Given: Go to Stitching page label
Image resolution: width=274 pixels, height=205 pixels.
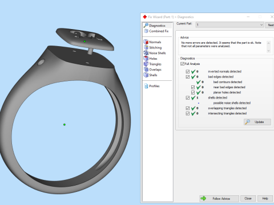Looking at the screenshot, I should (x=155, y=47).
